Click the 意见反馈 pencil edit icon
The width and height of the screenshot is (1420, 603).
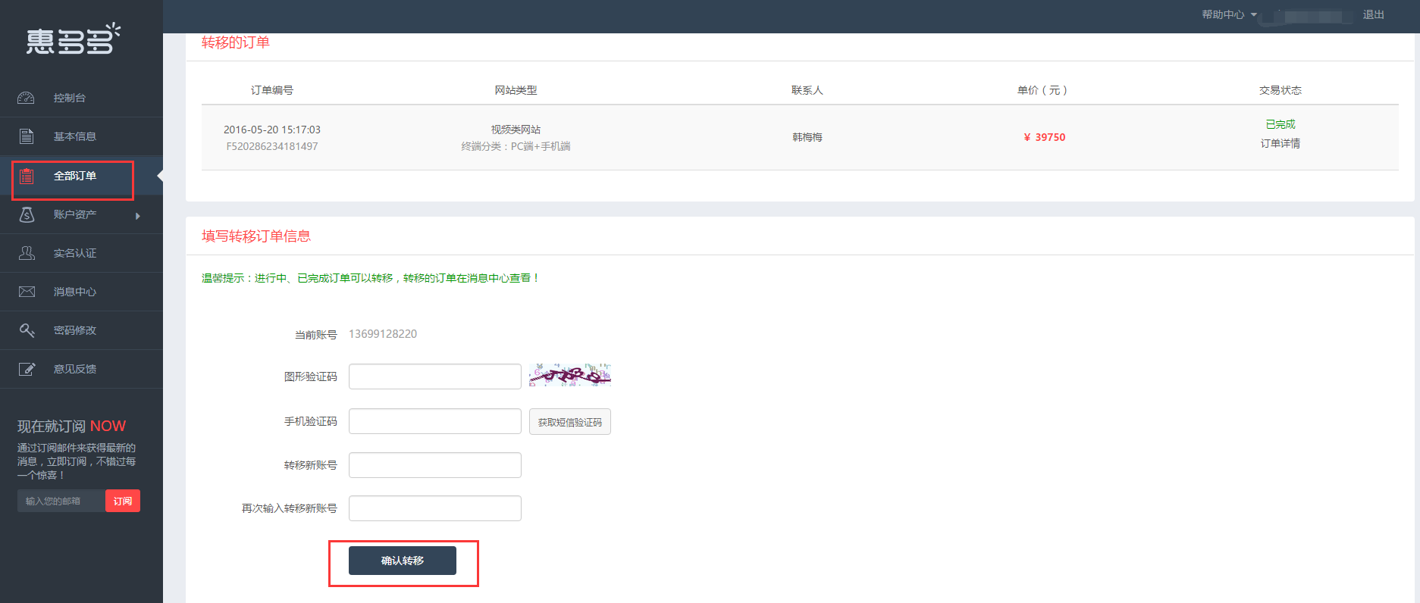point(27,369)
